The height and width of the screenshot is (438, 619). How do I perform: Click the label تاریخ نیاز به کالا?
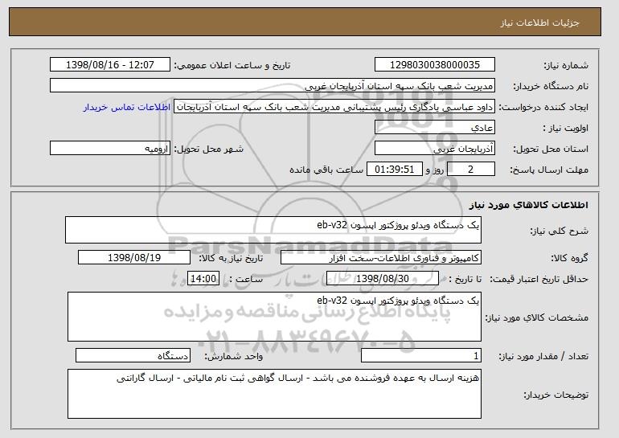(x=231, y=258)
